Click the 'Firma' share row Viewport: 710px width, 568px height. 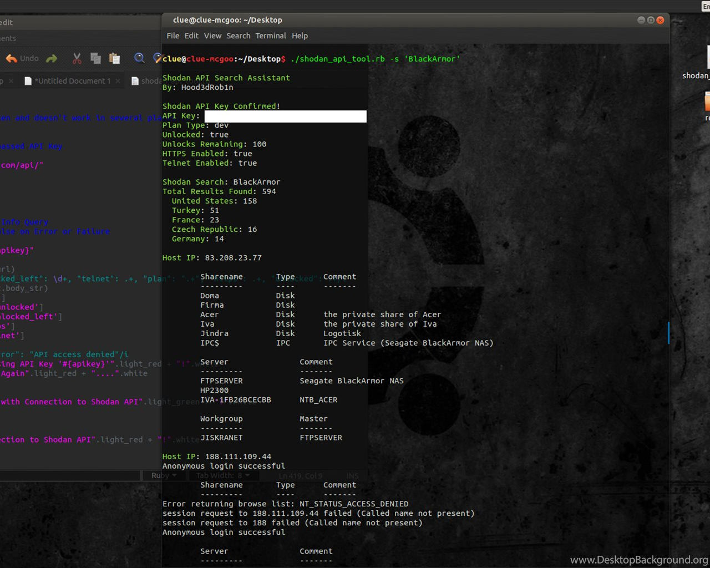pos(247,305)
